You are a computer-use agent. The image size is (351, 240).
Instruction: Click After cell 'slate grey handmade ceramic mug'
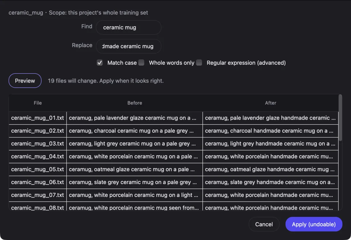(271, 182)
